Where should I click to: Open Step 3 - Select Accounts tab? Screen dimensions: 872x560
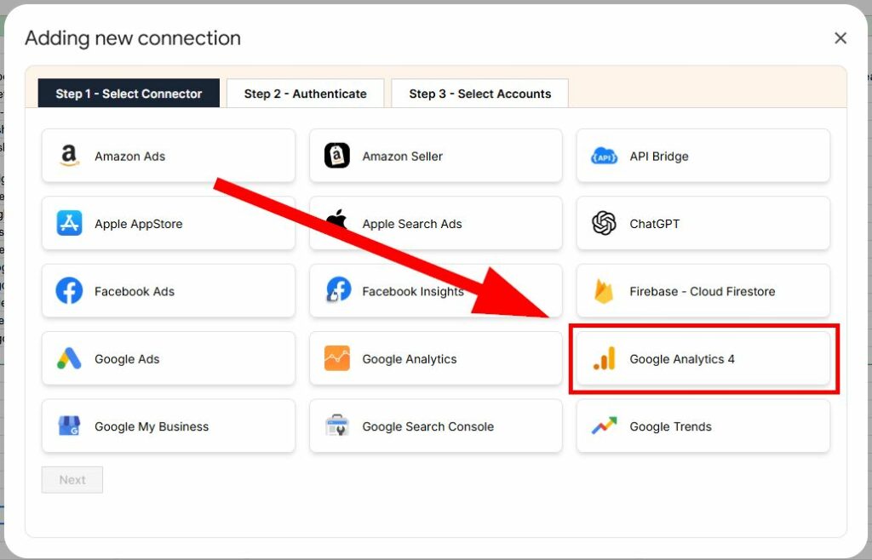tap(480, 94)
